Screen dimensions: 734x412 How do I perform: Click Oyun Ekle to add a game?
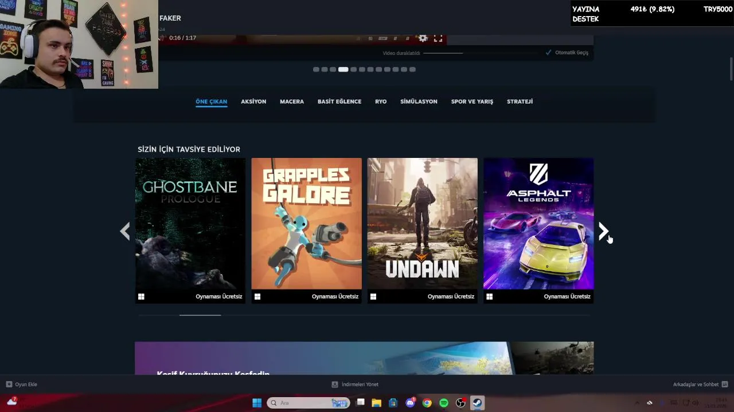click(x=22, y=385)
